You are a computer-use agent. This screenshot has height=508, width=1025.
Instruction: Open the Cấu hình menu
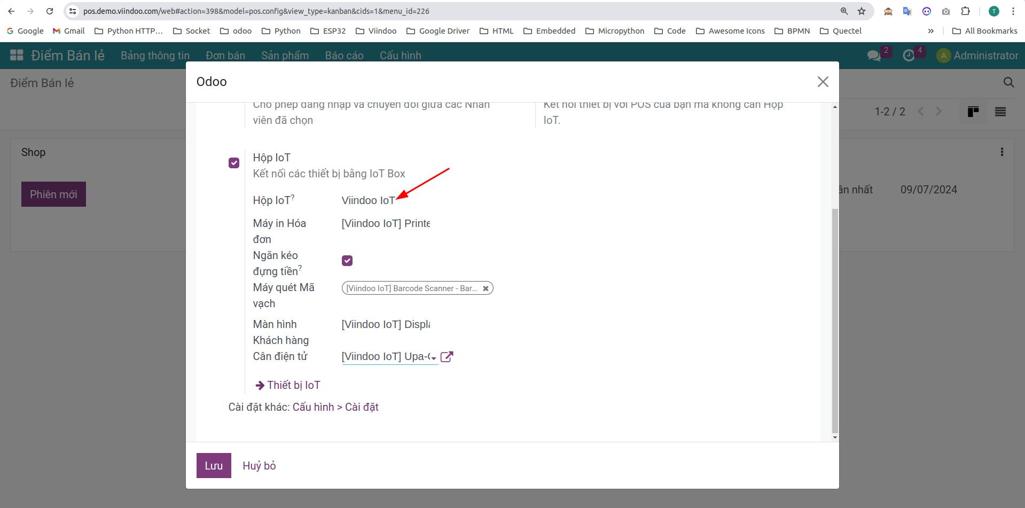click(x=400, y=56)
